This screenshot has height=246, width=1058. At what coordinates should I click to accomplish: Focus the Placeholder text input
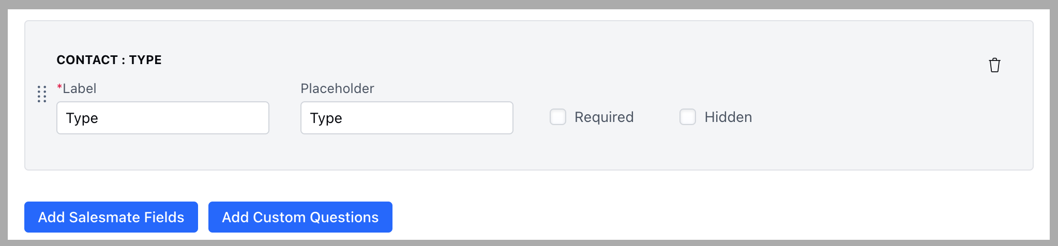407,118
